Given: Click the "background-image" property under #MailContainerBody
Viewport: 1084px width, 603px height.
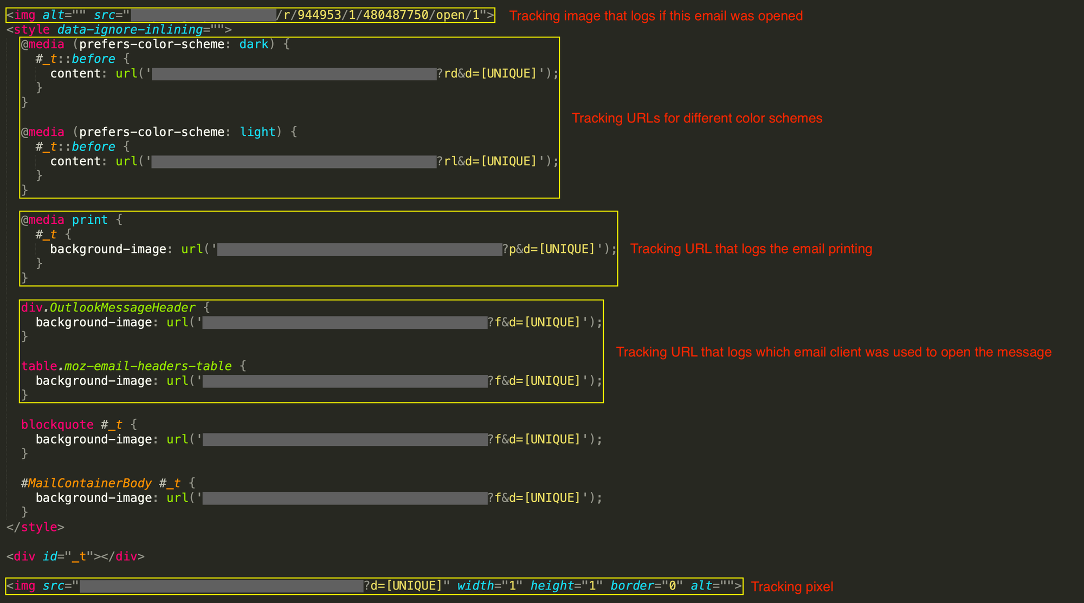Looking at the screenshot, I should (94, 498).
